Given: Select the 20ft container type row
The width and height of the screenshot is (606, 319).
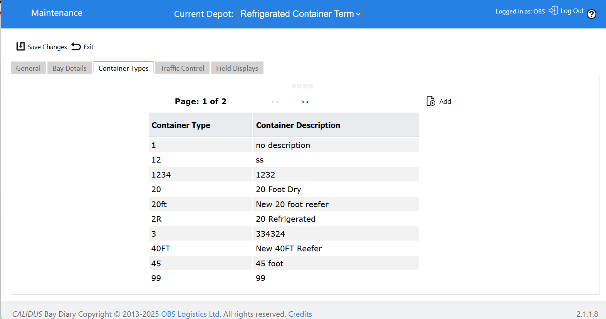Looking at the screenshot, I should 284,204.
